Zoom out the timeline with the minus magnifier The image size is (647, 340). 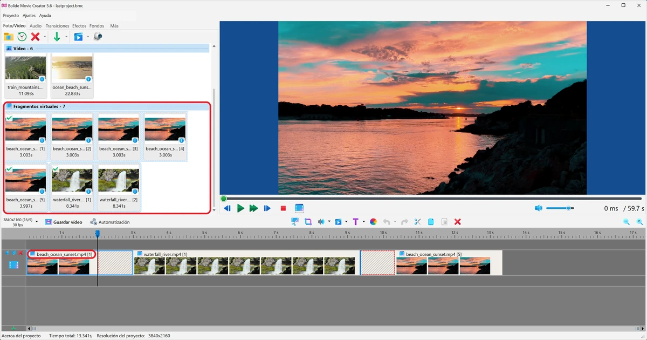coord(627,222)
